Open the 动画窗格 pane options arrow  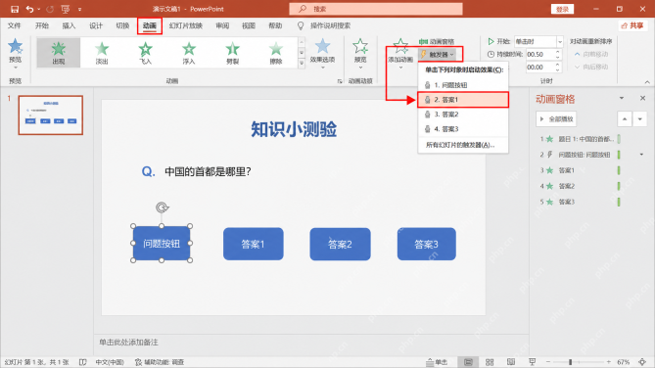tap(621, 98)
